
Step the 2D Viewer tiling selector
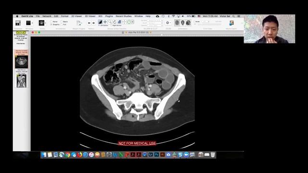coord(32,23)
